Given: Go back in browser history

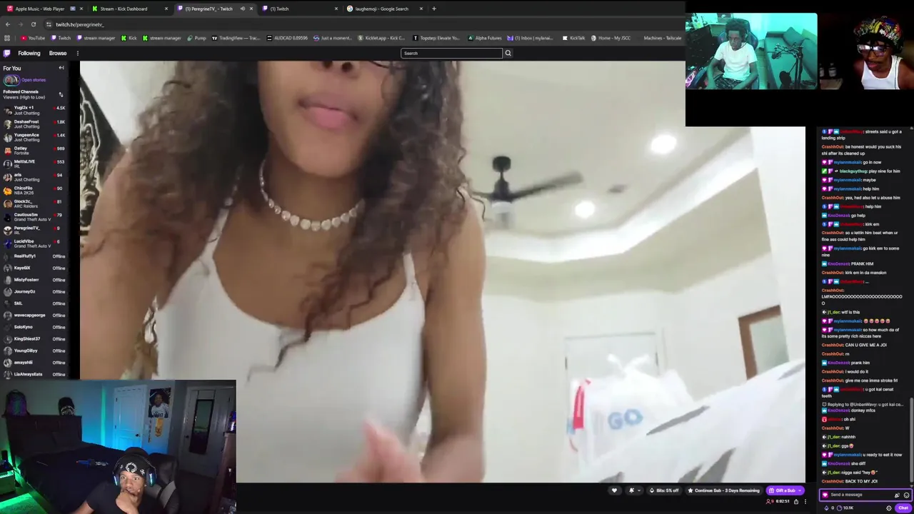Looking at the screenshot, I should coord(8,24).
